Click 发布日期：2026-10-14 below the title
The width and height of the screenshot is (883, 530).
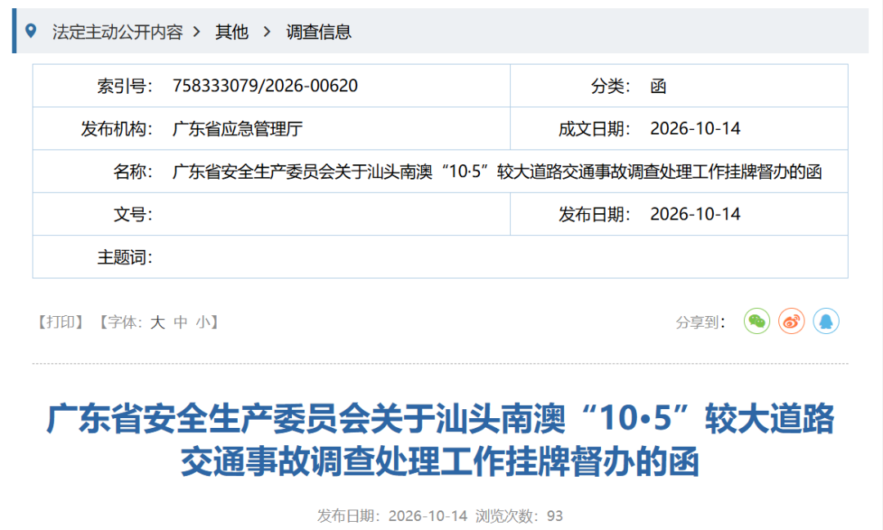click(392, 515)
